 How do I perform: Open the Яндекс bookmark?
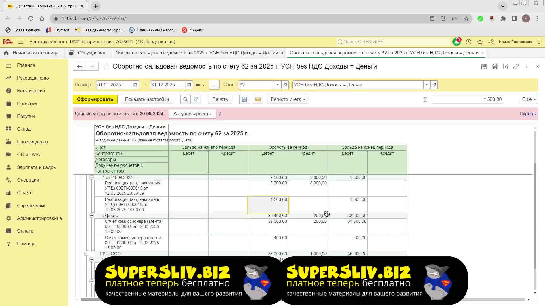pos(192,30)
